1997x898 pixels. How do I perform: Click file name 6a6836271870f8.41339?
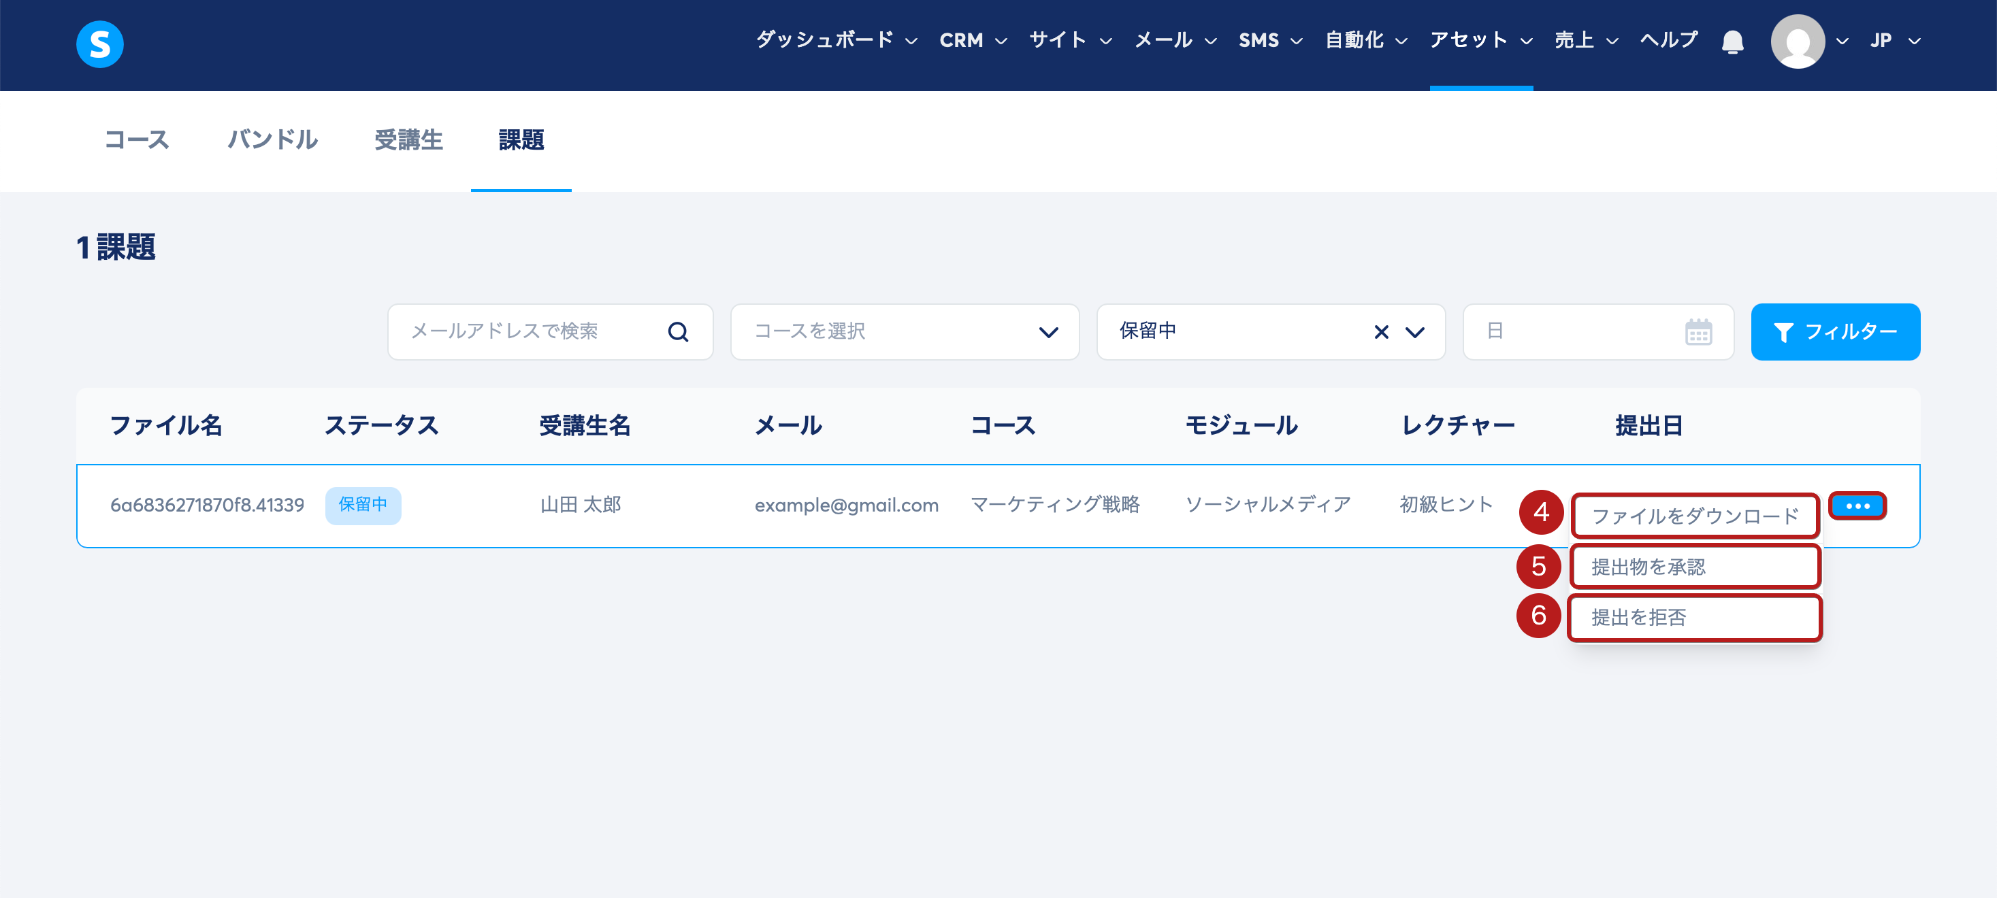207,505
